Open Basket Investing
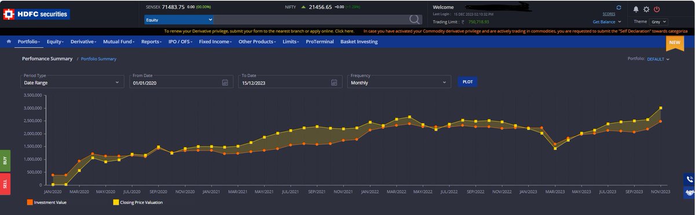The height and width of the screenshot is (215, 695). pos(359,42)
